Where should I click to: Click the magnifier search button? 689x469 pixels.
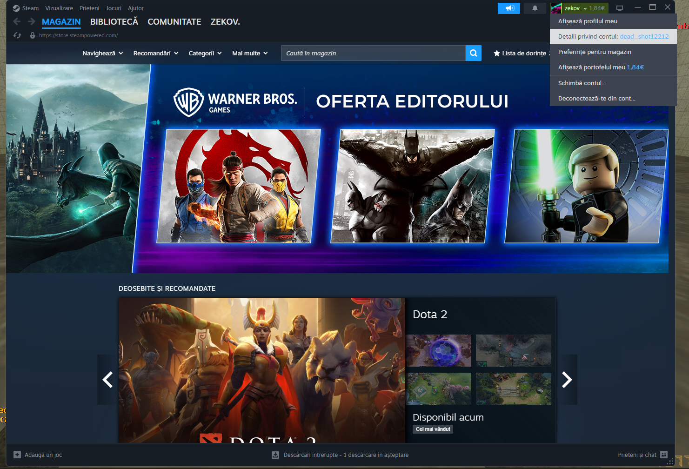tap(473, 53)
